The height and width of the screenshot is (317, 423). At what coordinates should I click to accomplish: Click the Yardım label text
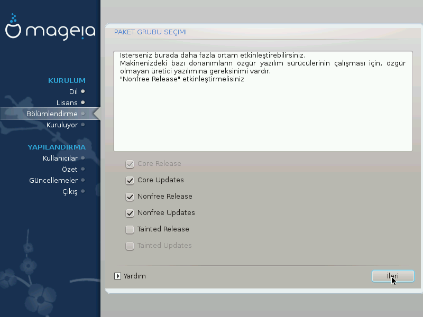coord(135,276)
